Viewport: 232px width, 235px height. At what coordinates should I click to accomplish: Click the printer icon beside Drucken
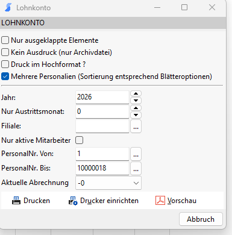16,201
